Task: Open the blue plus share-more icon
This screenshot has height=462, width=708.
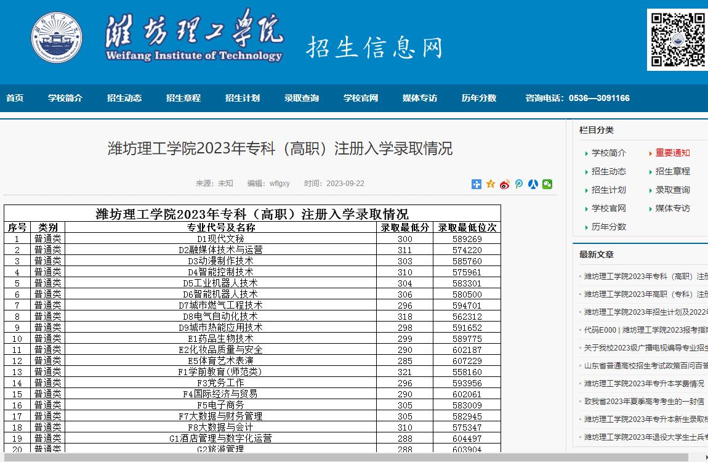Action: pyautogui.click(x=477, y=184)
